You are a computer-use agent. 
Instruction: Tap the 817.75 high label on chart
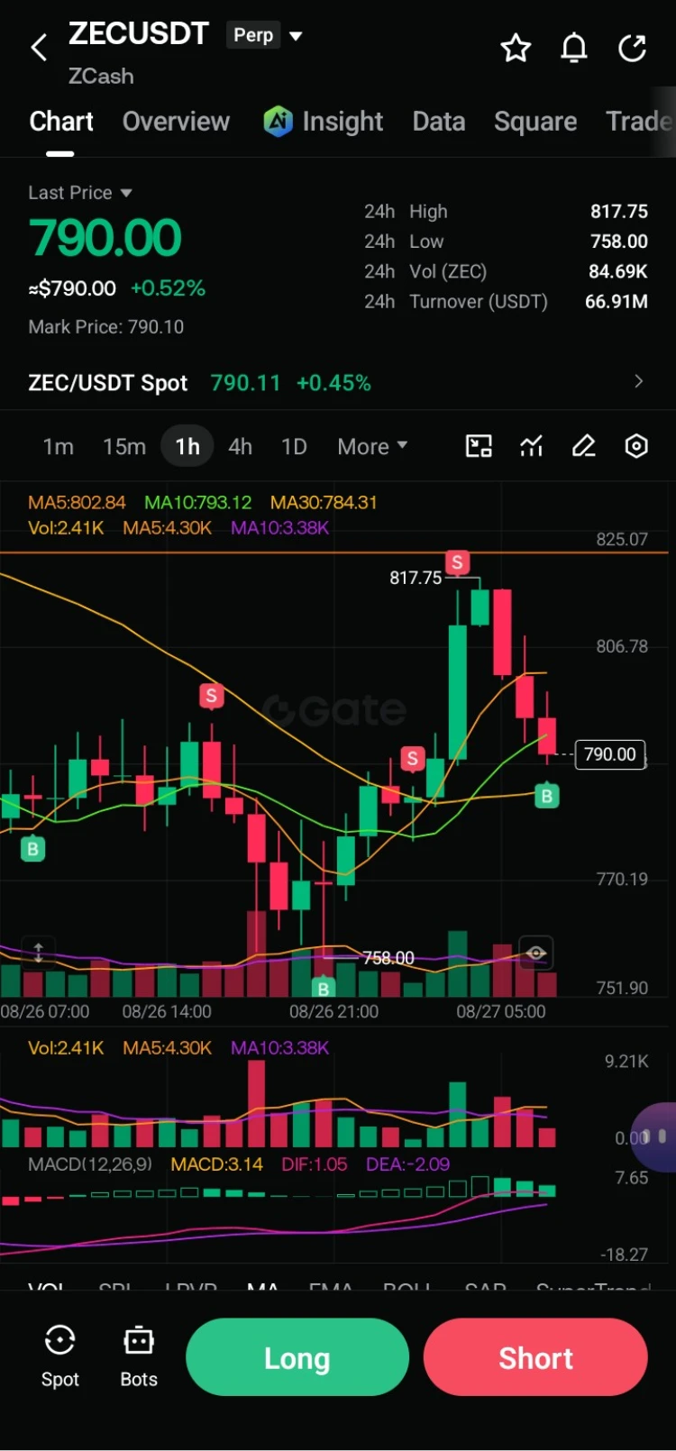[416, 578]
